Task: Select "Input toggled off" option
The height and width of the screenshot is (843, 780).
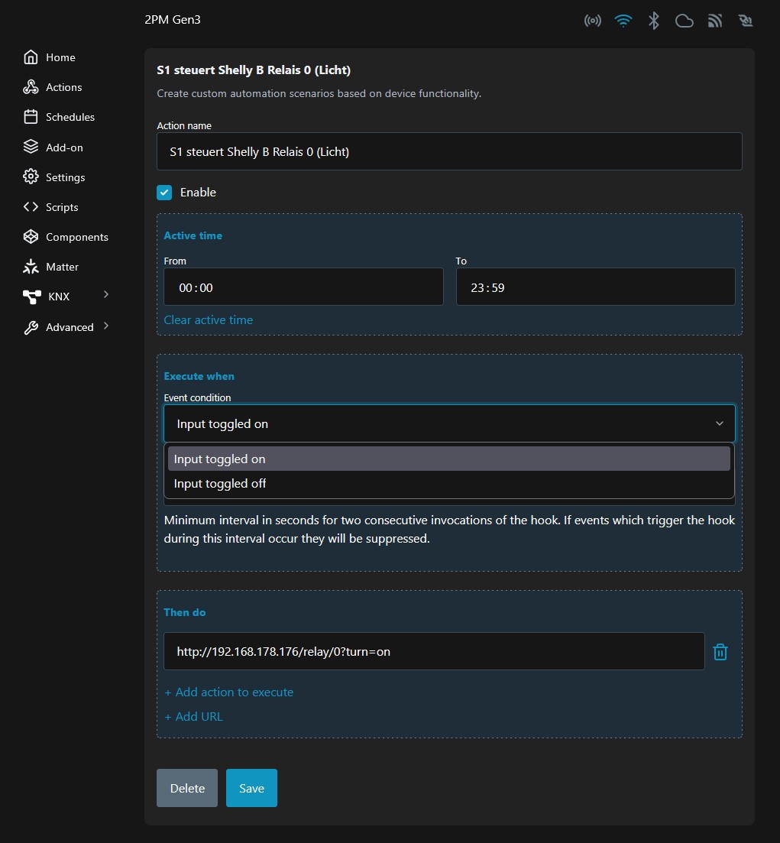Action: [x=220, y=484]
